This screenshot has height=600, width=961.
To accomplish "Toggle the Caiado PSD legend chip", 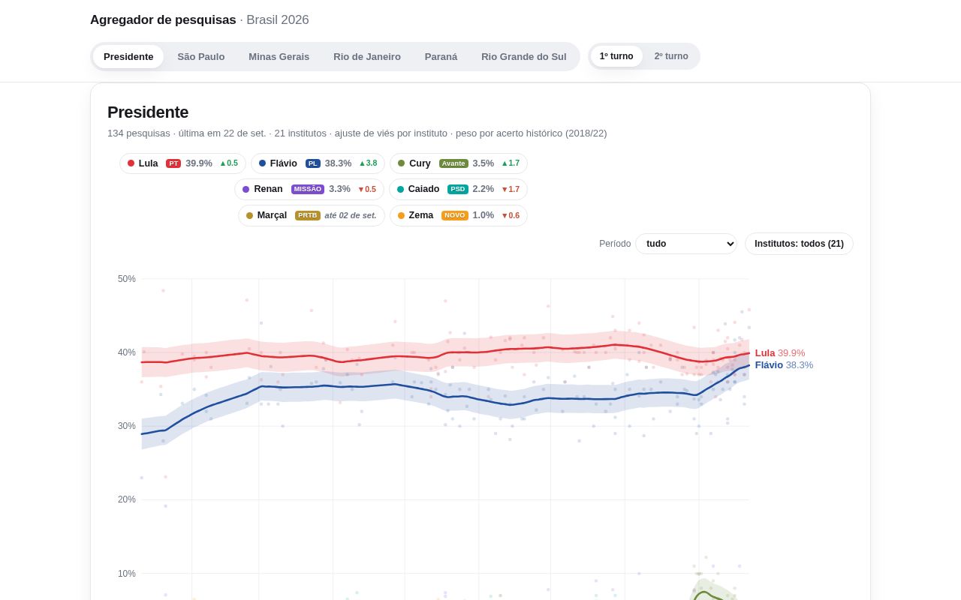I will click(x=458, y=190).
